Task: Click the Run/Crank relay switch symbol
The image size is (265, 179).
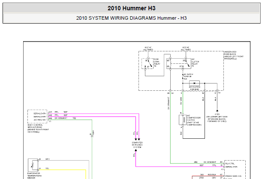Action: click(x=148, y=63)
